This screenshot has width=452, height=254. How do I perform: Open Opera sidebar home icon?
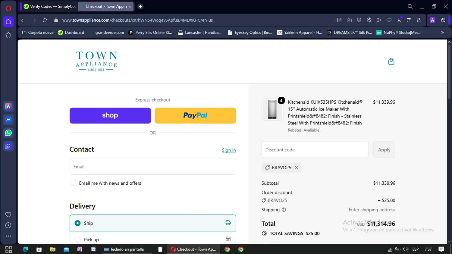(8, 22)
